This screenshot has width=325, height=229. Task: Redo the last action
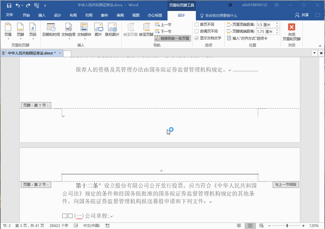point(28,5)
